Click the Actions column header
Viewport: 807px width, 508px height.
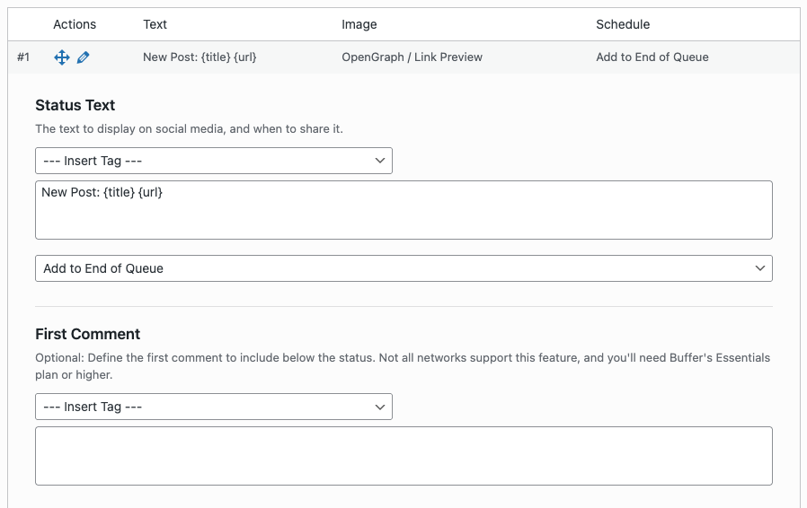pyautogui.click(x=75, y=24)
